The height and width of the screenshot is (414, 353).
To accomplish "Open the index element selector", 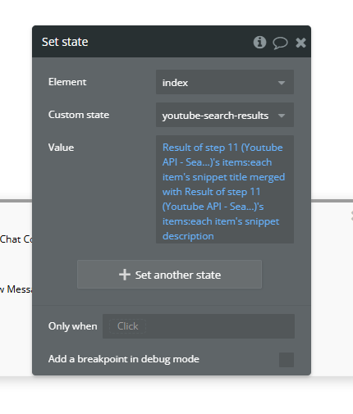I will click(x=225, y=82).
